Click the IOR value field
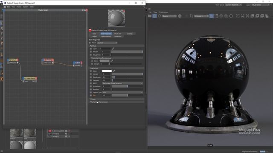Screen dimensions: 273x153 pos(107,95)
